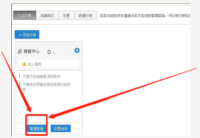
Task: Click the 管理客服 button
Action: pyautogui.click(x=36, y=129)
